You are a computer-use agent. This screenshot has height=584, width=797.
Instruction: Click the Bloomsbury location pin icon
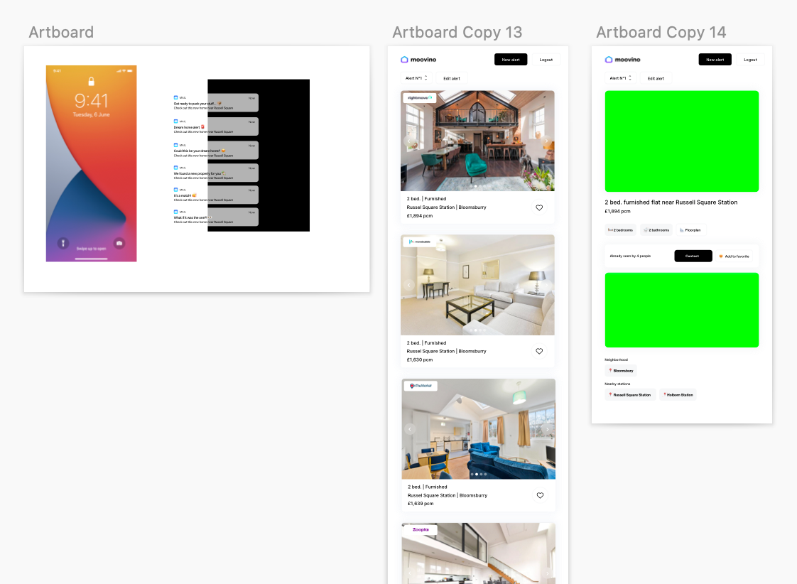point(612,370)
